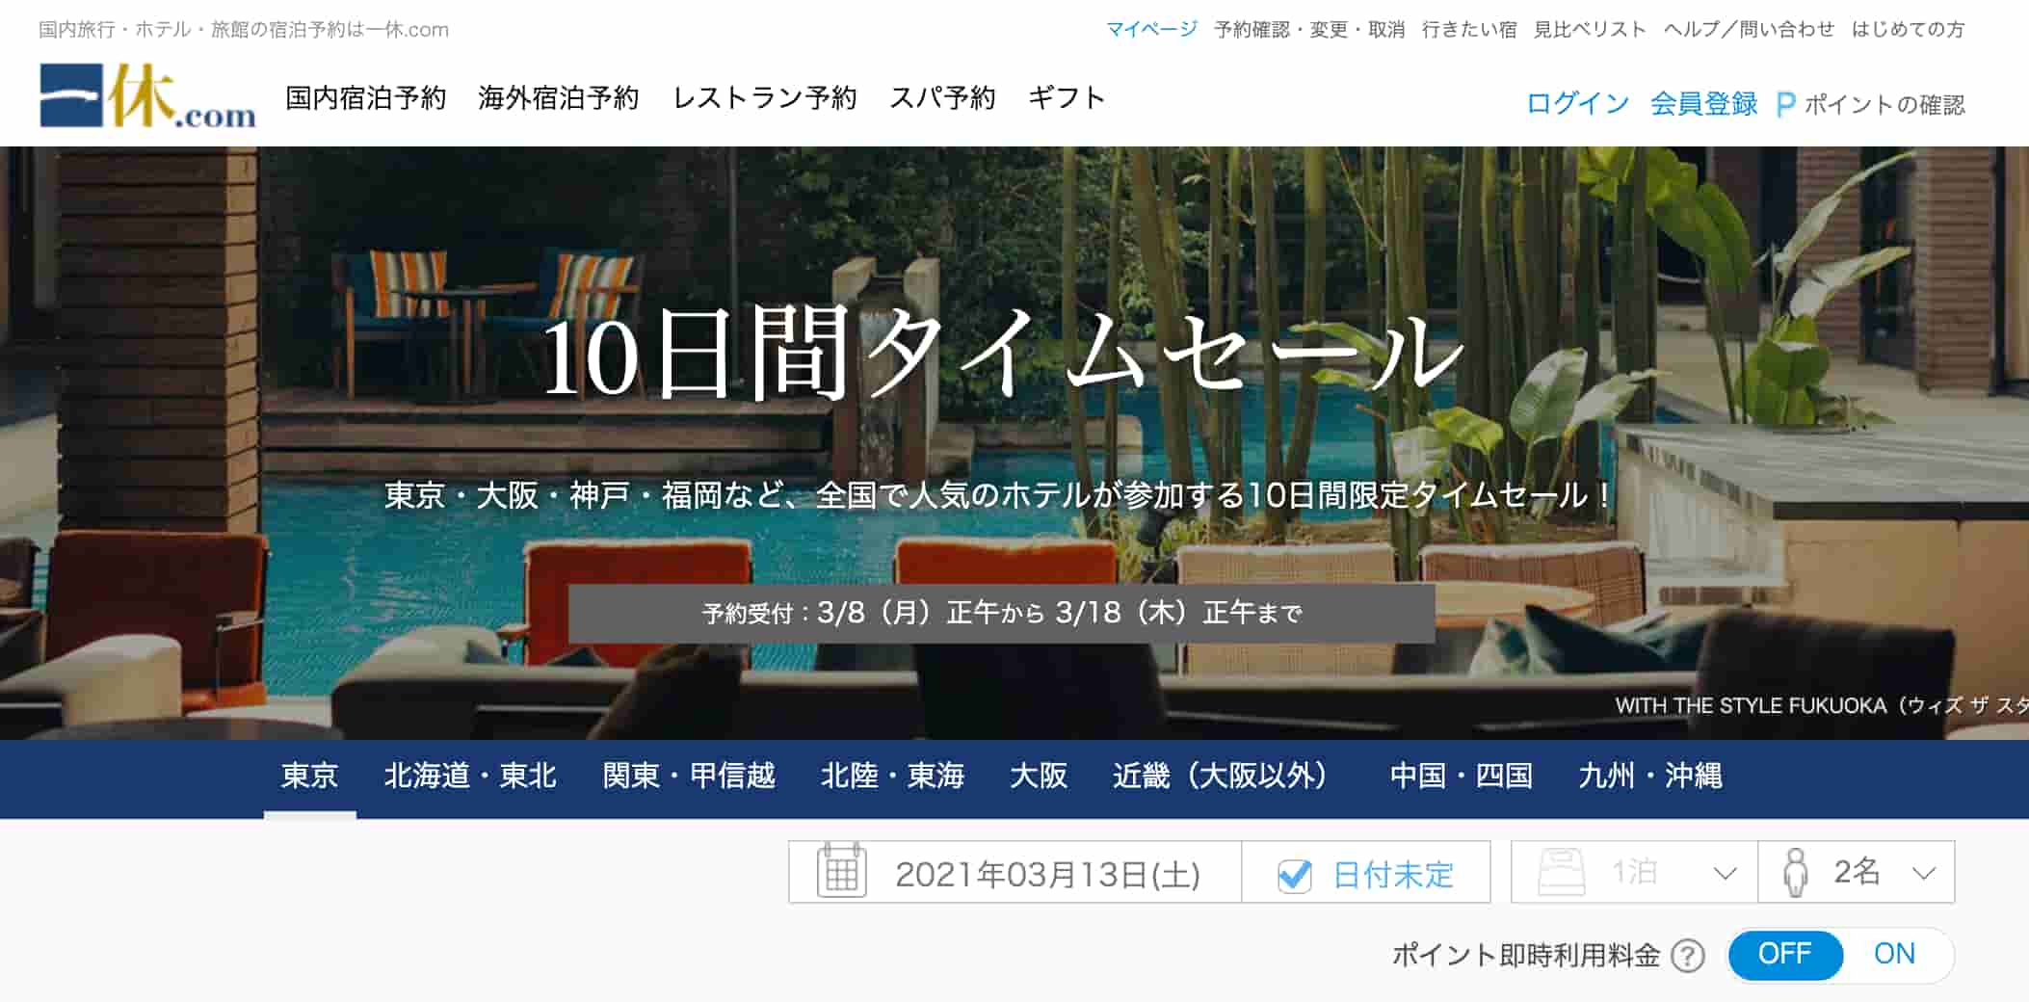The width and height of the screenshot is (2029, 1002).
Task: Open 国内宿泊予約 menu
Action: coord(366,97)
